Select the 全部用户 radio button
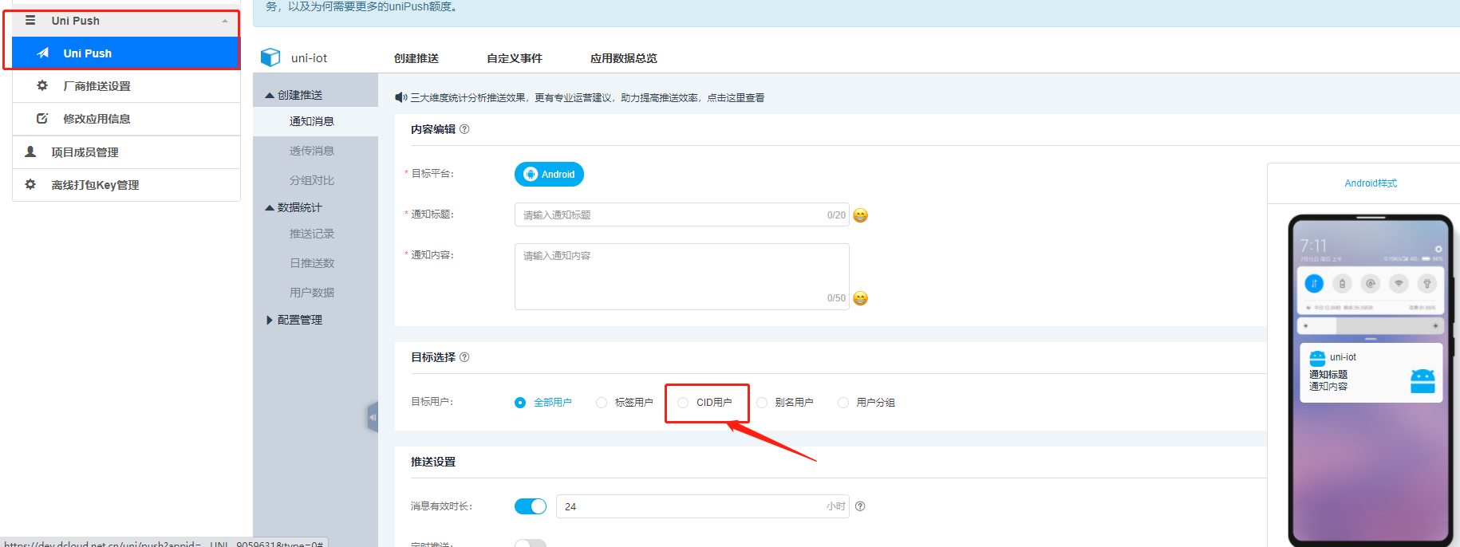This screenshot has width=1460, height=547. (520, 403)
